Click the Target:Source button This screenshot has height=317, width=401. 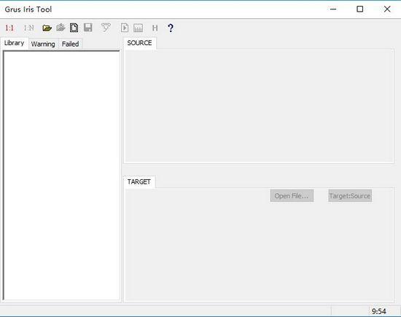point(350,196)
